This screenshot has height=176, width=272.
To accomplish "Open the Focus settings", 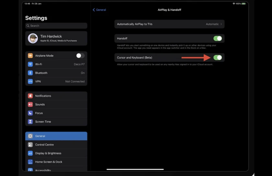I will point(56,113).
